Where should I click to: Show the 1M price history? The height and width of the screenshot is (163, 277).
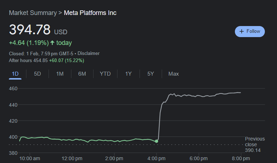click(60, 74)
